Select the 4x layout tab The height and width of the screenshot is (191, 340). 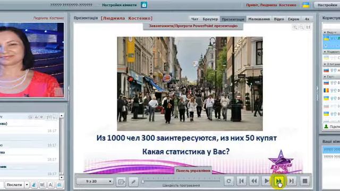307,19
